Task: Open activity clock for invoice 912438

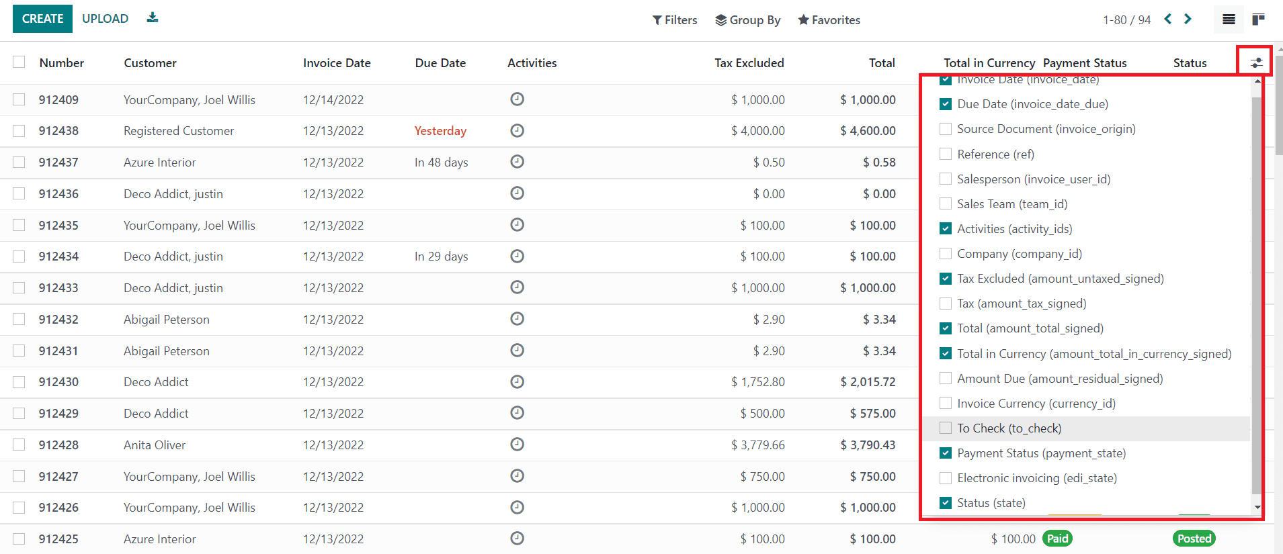Action: (x=517, y=131)
